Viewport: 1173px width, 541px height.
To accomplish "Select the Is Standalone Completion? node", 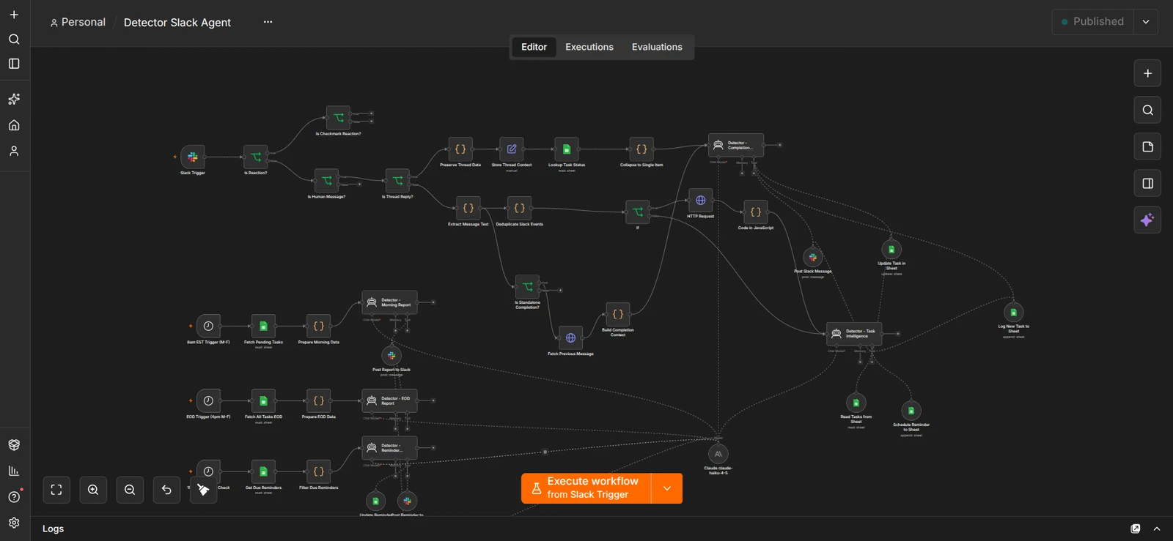I will coord(527,286).
